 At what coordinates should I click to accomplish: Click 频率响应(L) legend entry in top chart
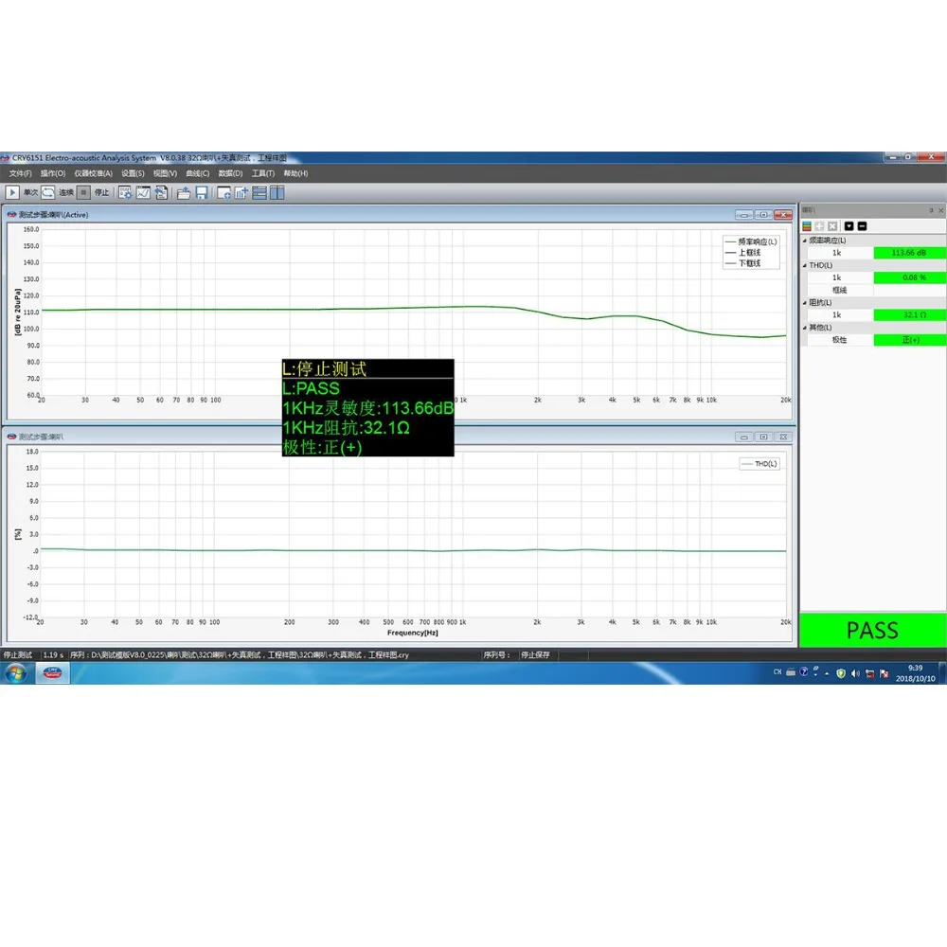(751, 241)
